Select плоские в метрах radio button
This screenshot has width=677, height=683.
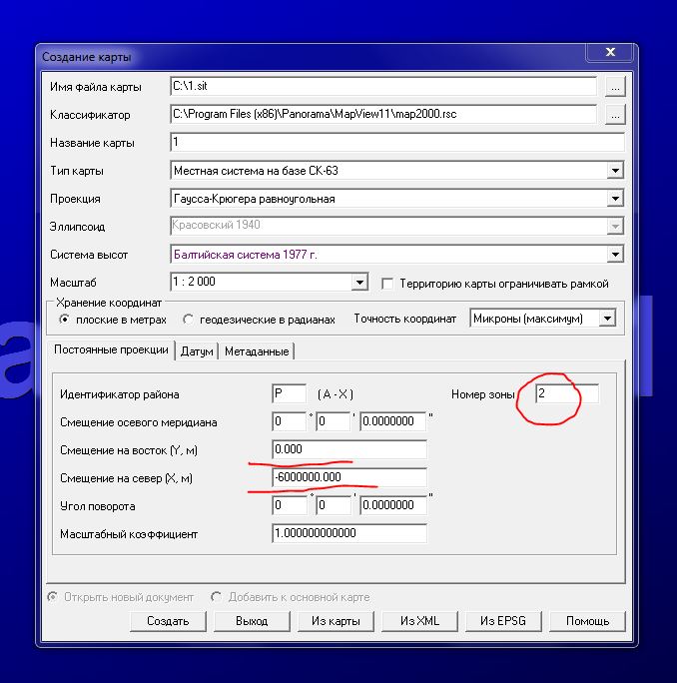click(65, 320)
